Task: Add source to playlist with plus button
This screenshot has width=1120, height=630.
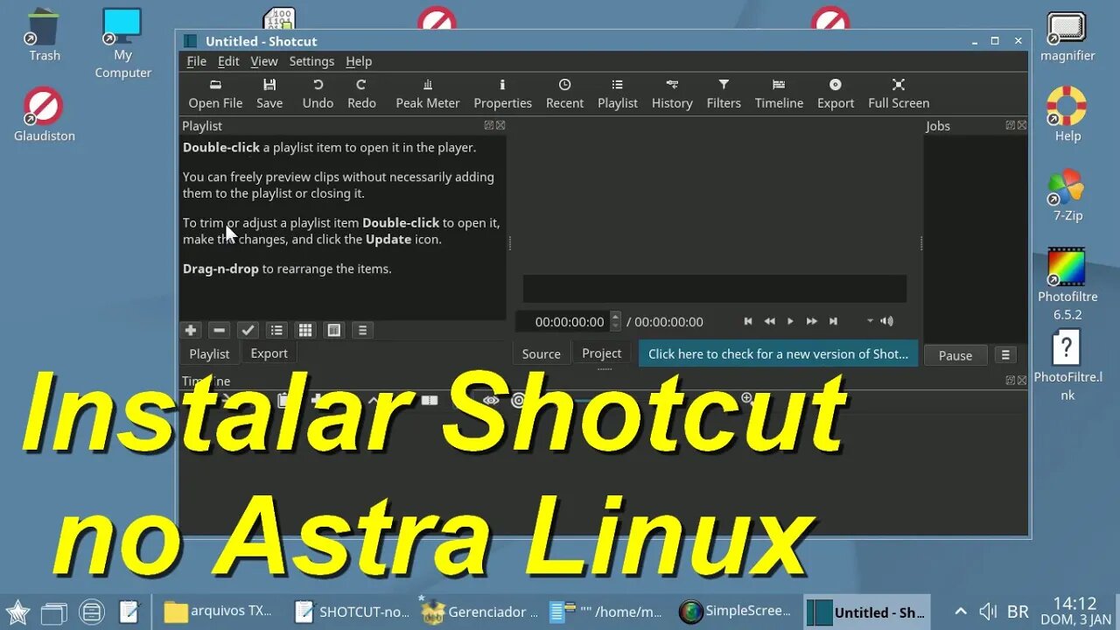Action: click(x=191, y=330)
